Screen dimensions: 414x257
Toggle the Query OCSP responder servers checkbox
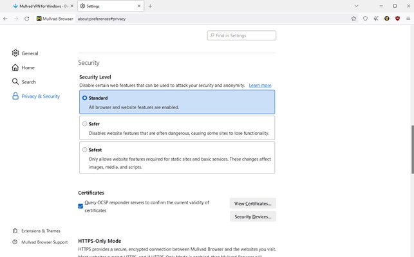tap(80, 206)
